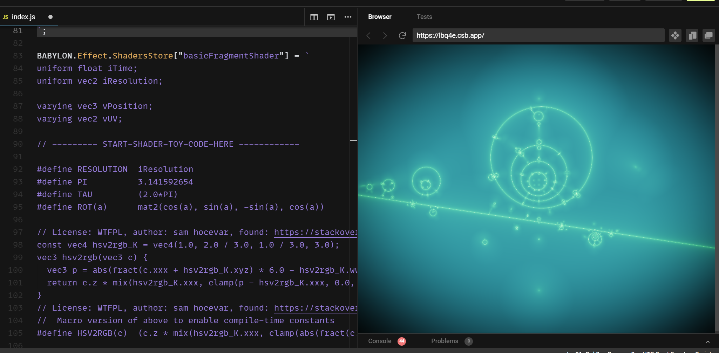Copy the preview URL using the pages icon

[692, 35]
